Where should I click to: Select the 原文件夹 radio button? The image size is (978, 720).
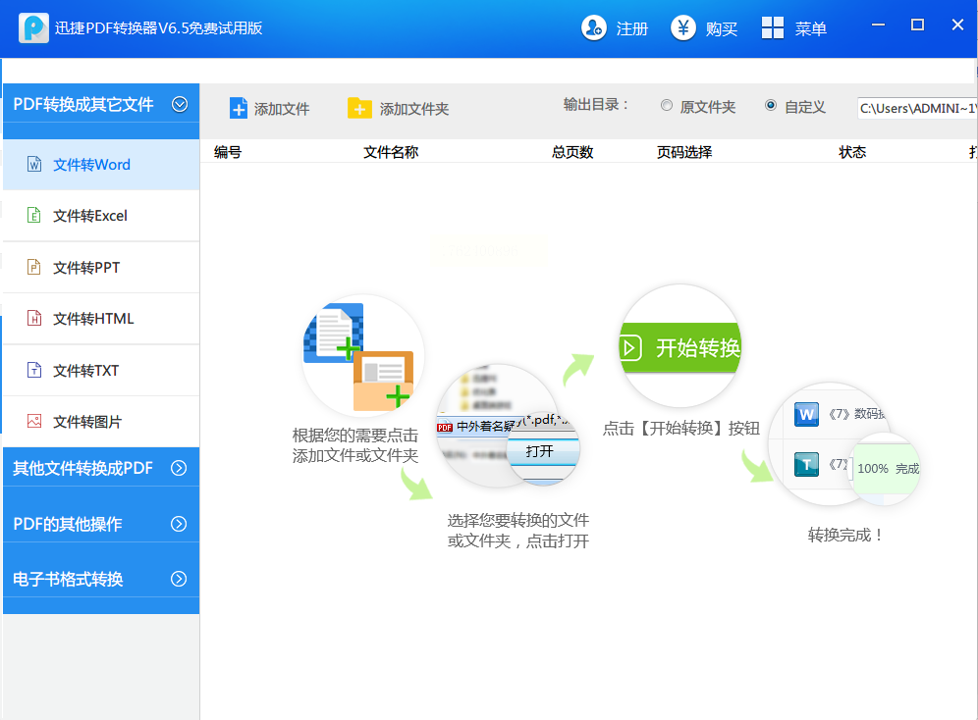(667, 106)
